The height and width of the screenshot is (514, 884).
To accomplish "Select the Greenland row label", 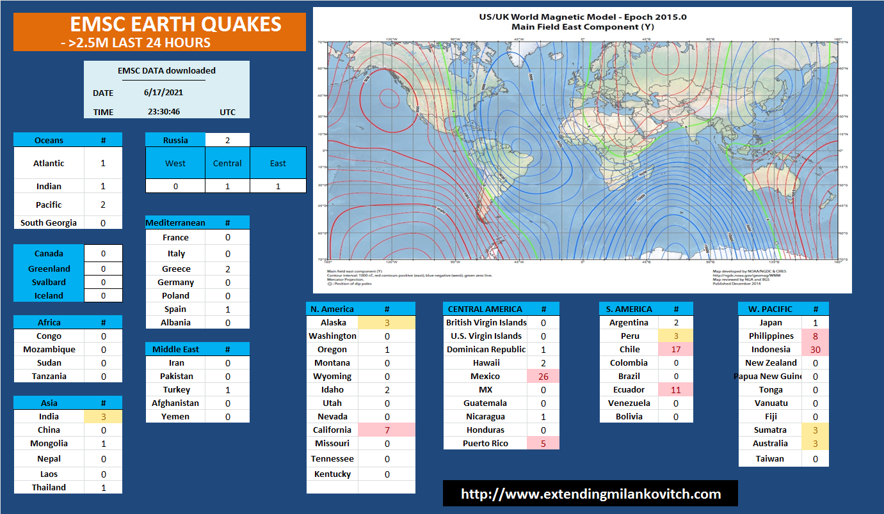I will pos(49,269).
